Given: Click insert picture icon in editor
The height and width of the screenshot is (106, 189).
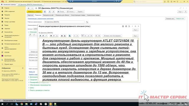Looking at the screenshot, I should [70, 36].
